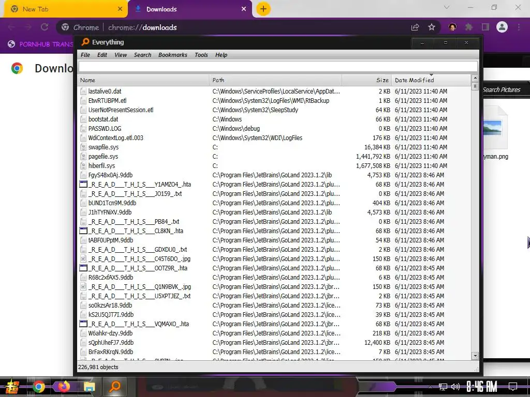Select image icon of _R_E_A_D___T_H_I_S___Q1N9BVK_.jpg

[83, 287]
